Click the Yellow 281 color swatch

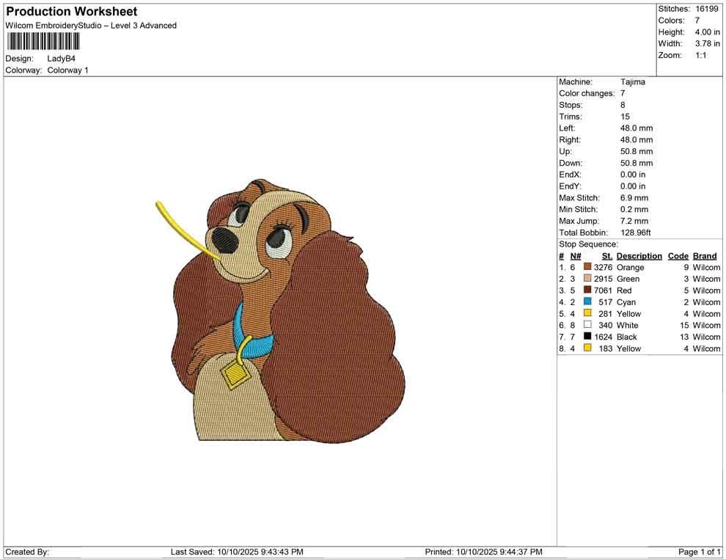[587, 313]
